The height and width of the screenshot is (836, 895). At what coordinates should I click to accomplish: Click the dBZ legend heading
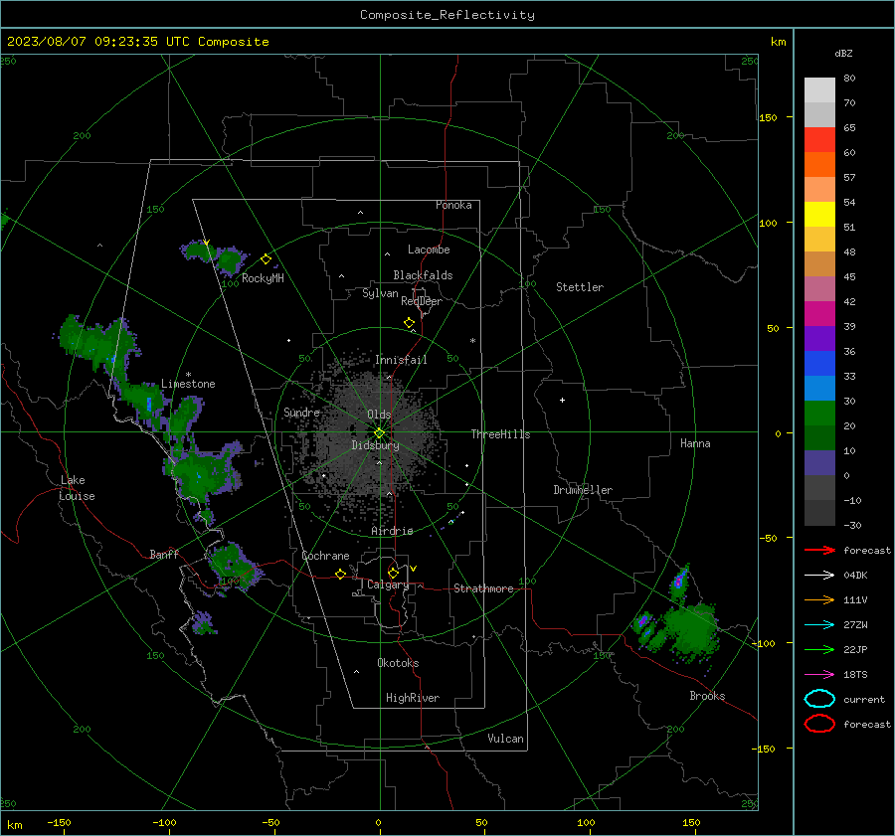click(843, 53)
